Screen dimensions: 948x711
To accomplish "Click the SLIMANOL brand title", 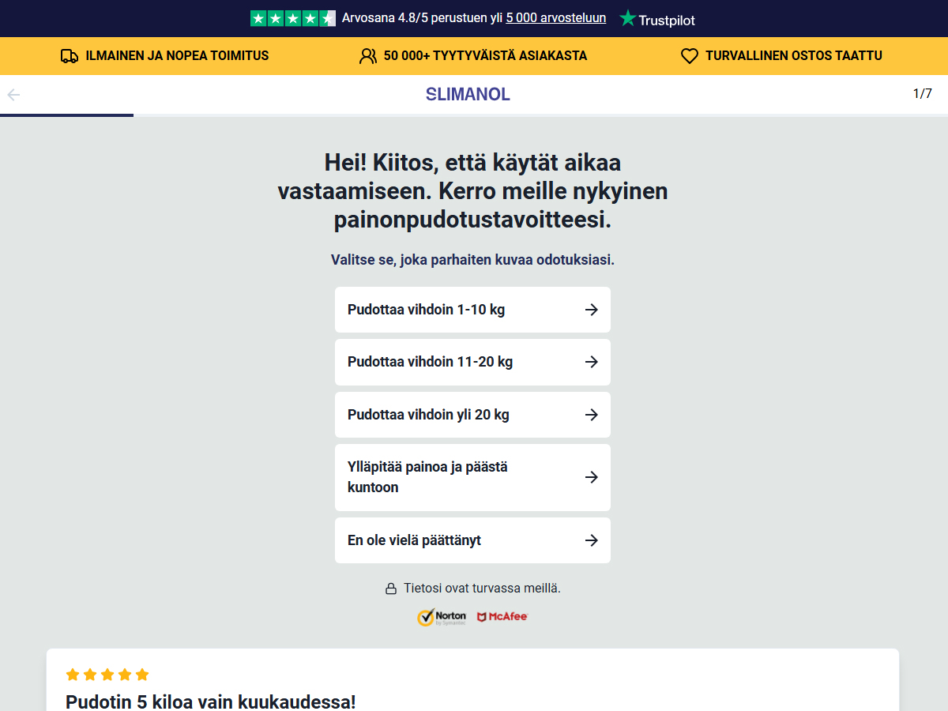I will pyautogui.click(x=468, y=95).
